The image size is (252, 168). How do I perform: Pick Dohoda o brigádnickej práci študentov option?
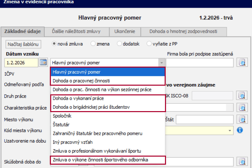[x=91, y=107]
